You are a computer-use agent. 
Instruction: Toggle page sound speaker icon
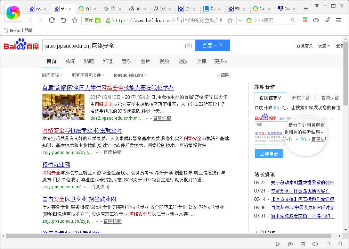(315, 244)
